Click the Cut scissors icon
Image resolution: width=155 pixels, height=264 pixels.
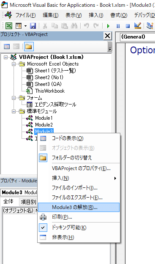(45, 26)
